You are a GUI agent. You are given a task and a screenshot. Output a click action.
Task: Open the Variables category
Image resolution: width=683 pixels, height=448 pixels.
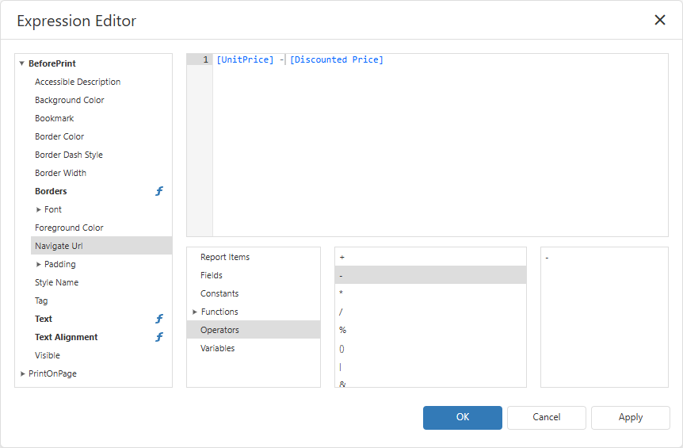pyautogui.click(x=254, y=348)
